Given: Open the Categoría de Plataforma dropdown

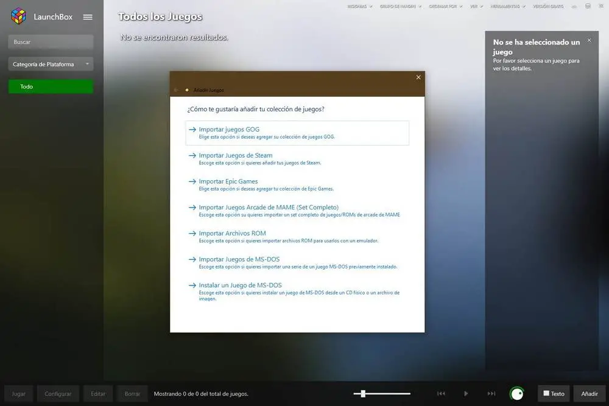Looking at the screenshot, I should click(x=51, y=64).
